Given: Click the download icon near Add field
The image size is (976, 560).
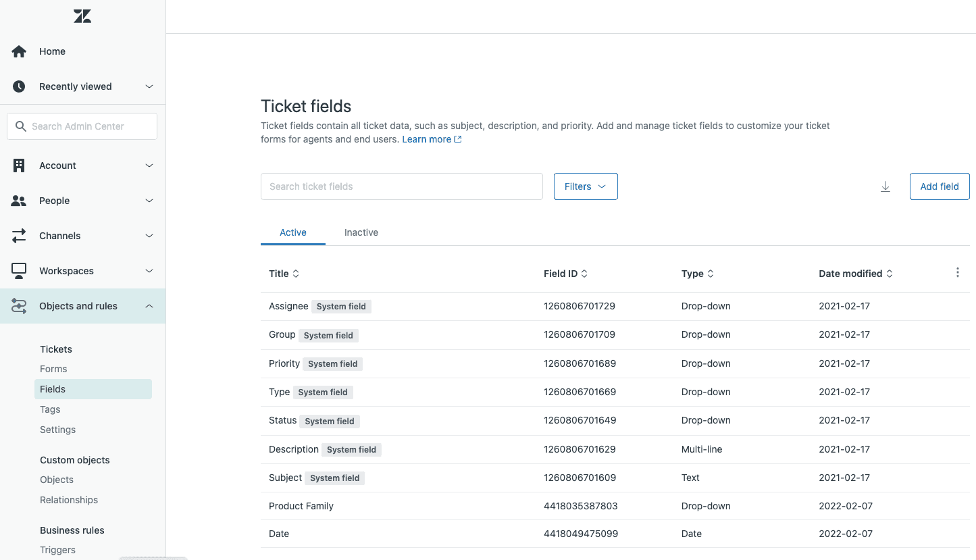Looking at the screenshot, I should coord(885,186).
